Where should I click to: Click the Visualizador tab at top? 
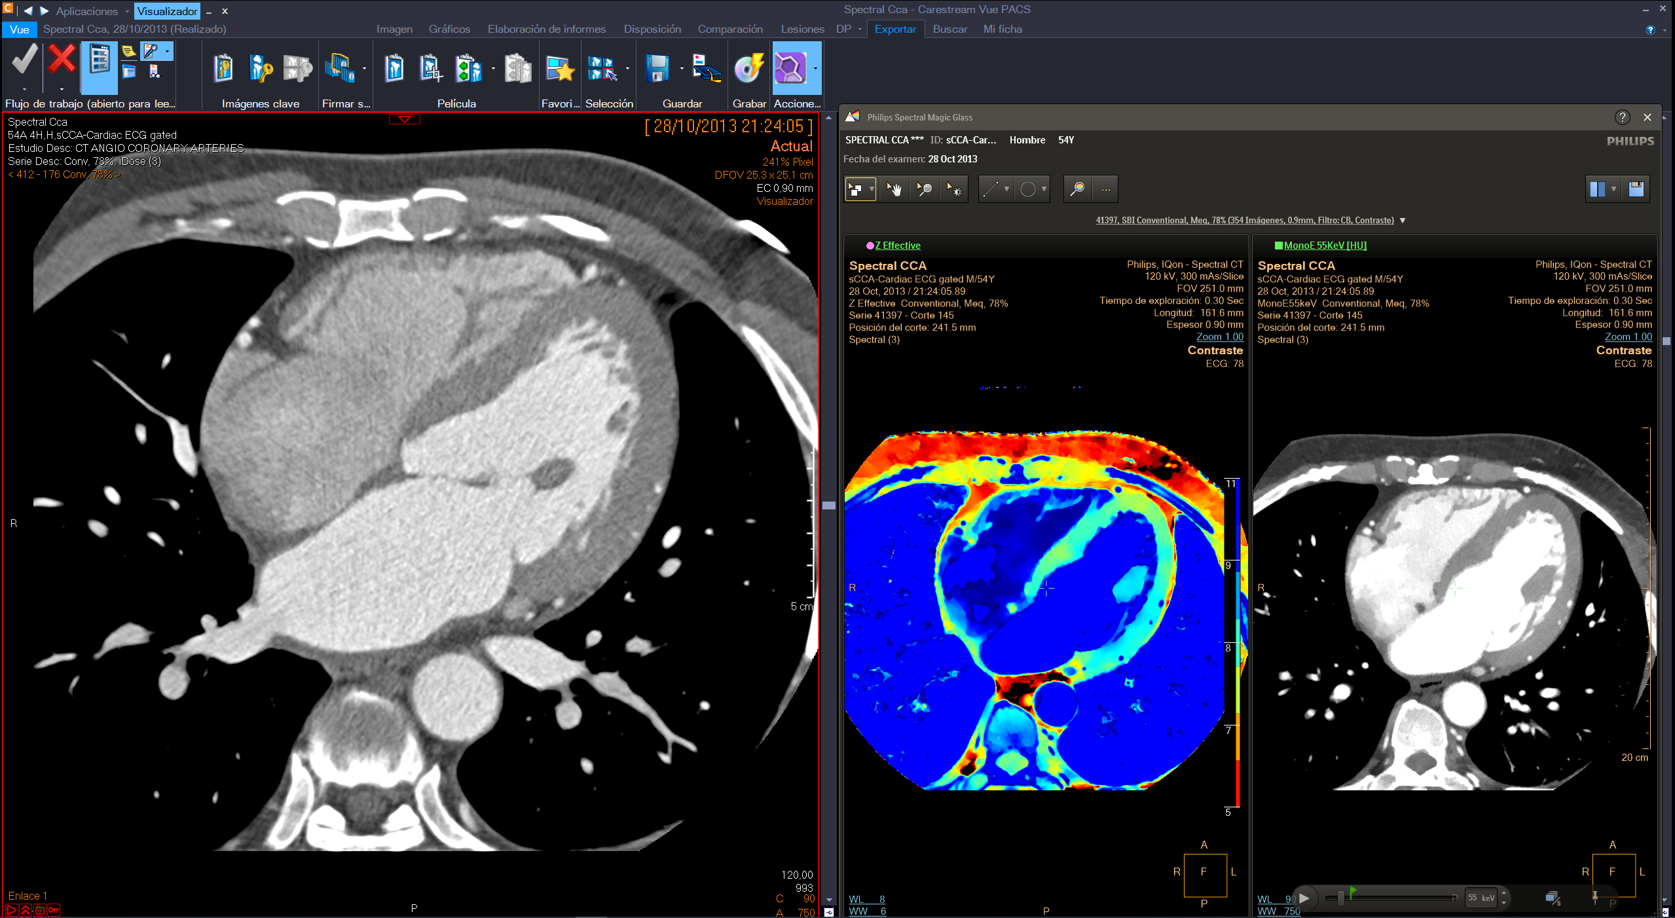point(167,11)
